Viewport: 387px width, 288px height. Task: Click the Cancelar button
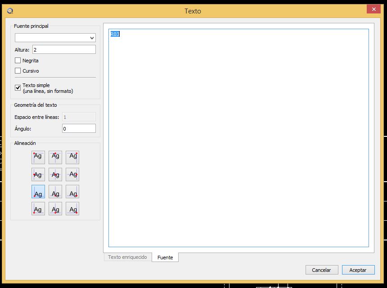pos(322,270)
